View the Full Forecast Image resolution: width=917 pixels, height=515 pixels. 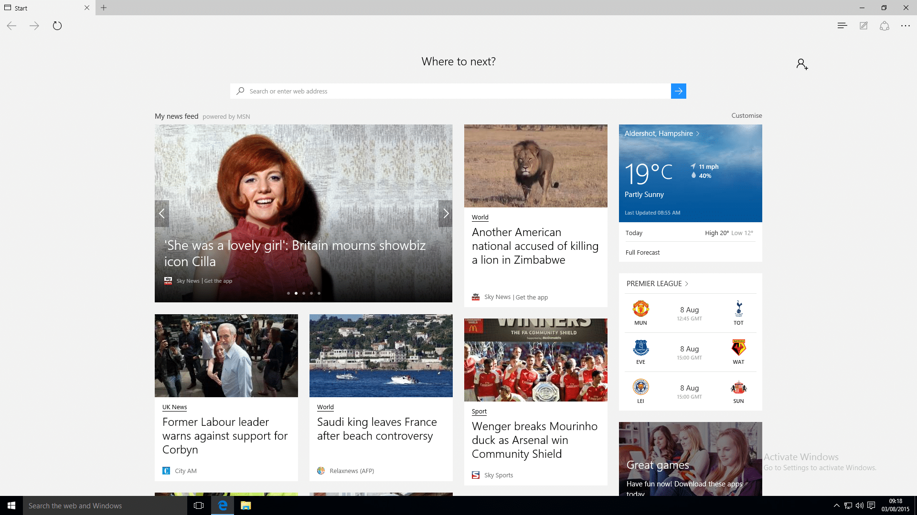coord(642,252)
